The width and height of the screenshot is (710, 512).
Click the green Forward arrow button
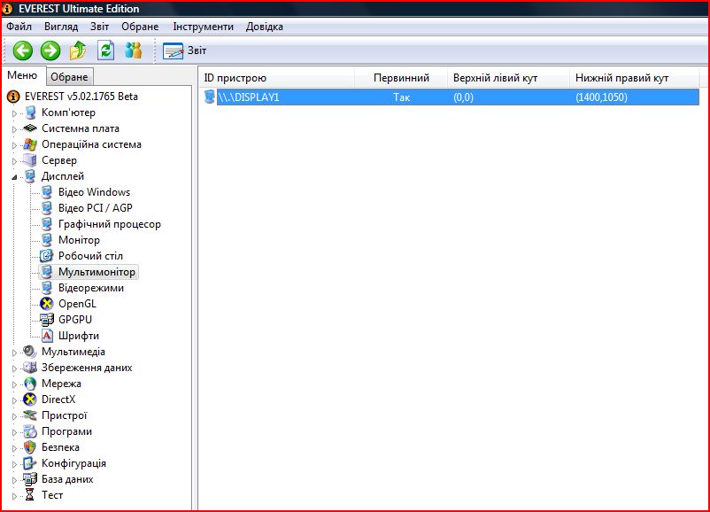[50, 50]
